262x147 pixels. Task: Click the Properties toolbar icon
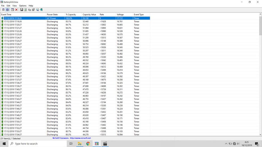33,10
